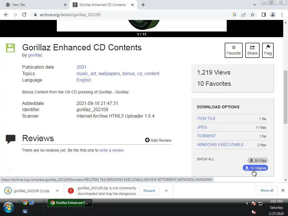Click the browser forward arrow
288x216 pixels.
15,15
